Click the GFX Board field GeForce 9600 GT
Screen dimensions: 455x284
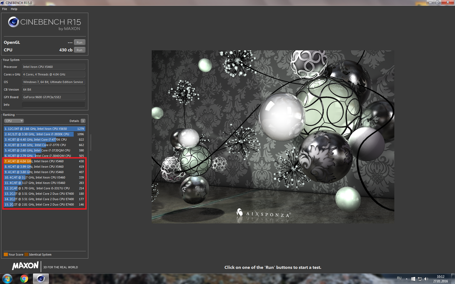(54, 97)
